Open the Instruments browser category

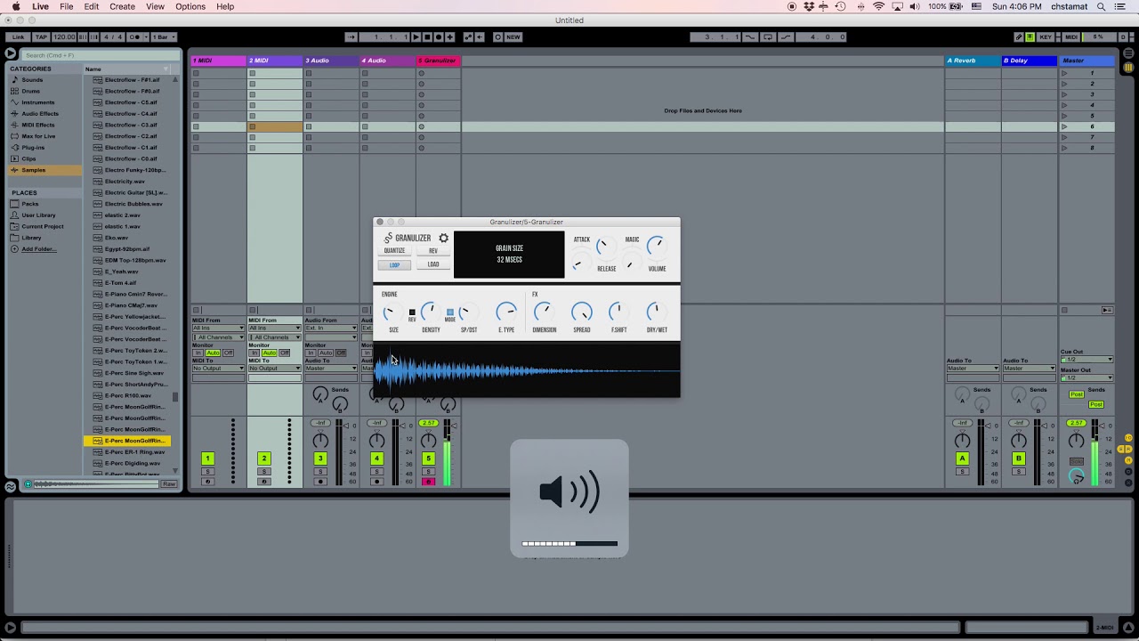point(37,102)
